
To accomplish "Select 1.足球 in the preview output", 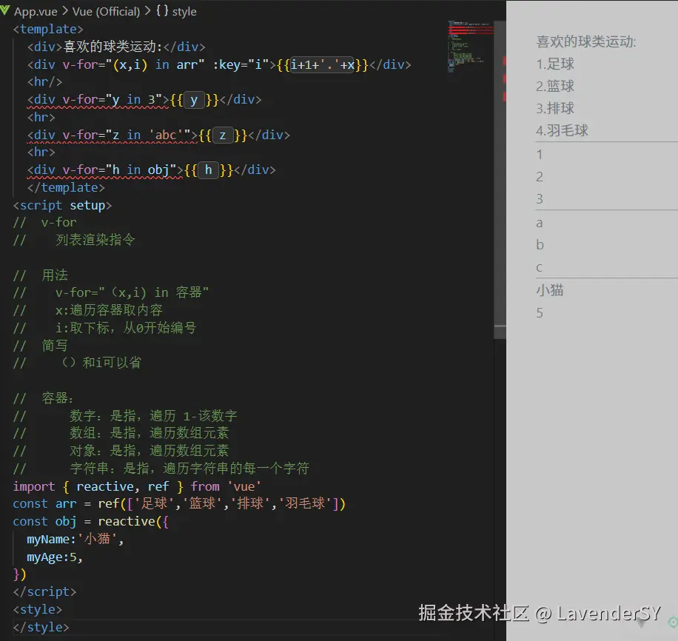I will [x=555, y=64].
